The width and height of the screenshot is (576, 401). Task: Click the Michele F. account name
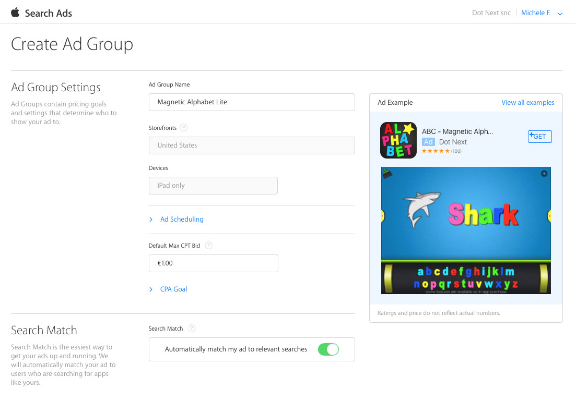tap(536, 13)
